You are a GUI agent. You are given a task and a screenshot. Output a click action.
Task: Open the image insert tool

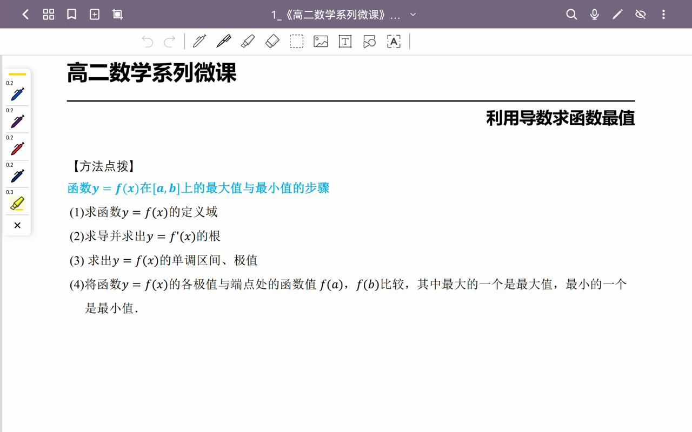321,41
